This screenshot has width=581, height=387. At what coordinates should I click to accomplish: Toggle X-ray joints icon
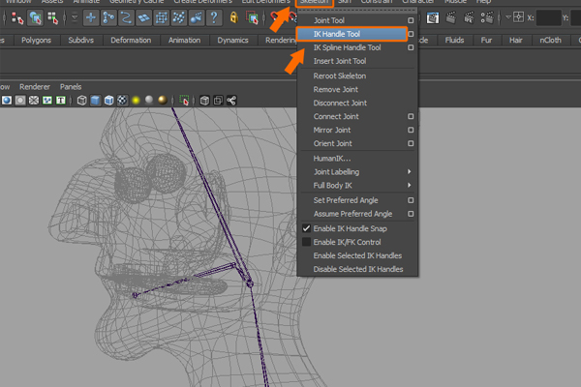click(231, 101)
